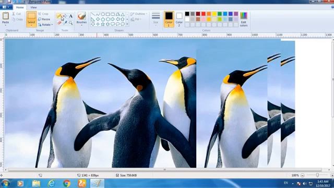334x188 pixels.
Task: Choose the Oval shape
Action: [103, 14]
